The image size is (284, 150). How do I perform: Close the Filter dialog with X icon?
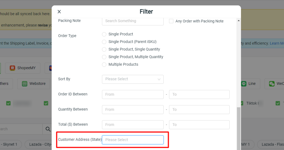[x=59, y=12]
